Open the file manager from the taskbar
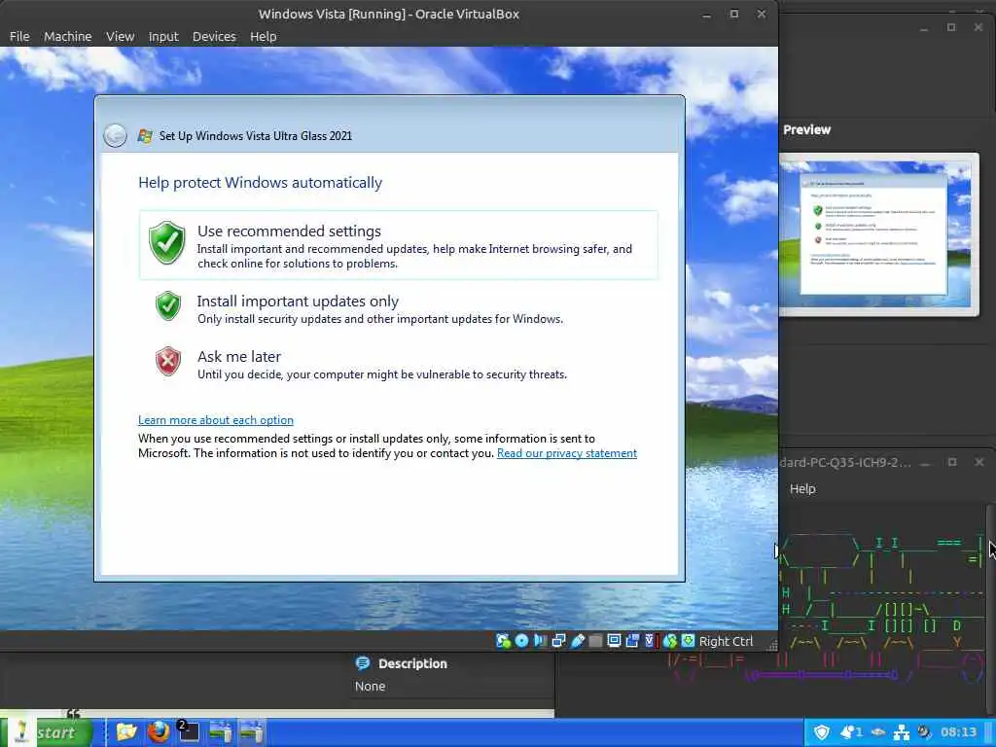The image size is (996, 747). coord(126,732)
